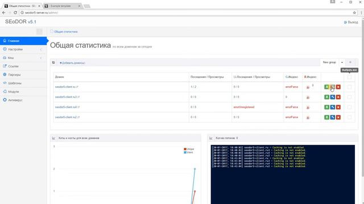Click errorParse G.Индекс value for seodor5-client.ru
Screen dimensions: 364x204
(x=292, y=87)
